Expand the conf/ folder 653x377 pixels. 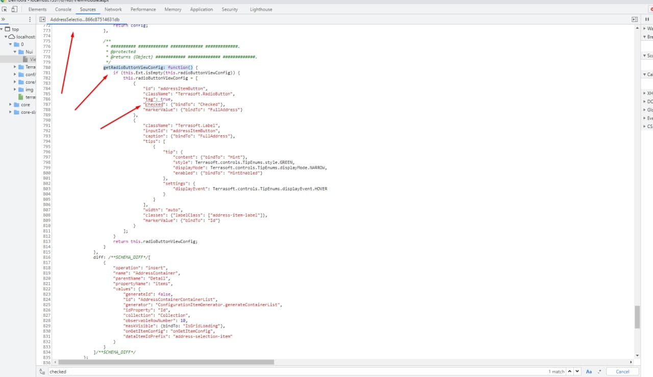click(15, 74)
